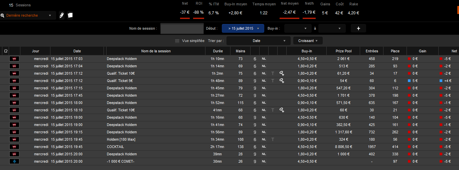
Task: Click T icon in Holdem [180 Max] row
Action: tap(273, 139)
